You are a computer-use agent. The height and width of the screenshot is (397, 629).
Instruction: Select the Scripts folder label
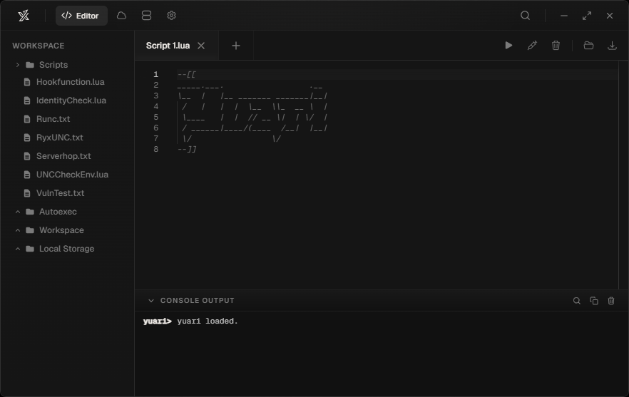[53, 65]
